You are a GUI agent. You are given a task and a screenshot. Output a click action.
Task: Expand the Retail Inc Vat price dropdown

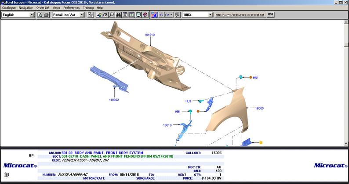coord(82,15)
